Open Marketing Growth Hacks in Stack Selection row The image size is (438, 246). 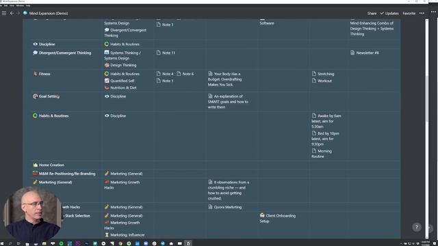(122, 225)
